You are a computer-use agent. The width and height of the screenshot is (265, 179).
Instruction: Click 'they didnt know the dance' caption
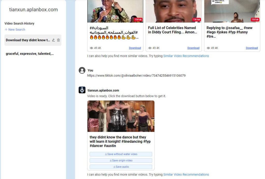point(120,141)
